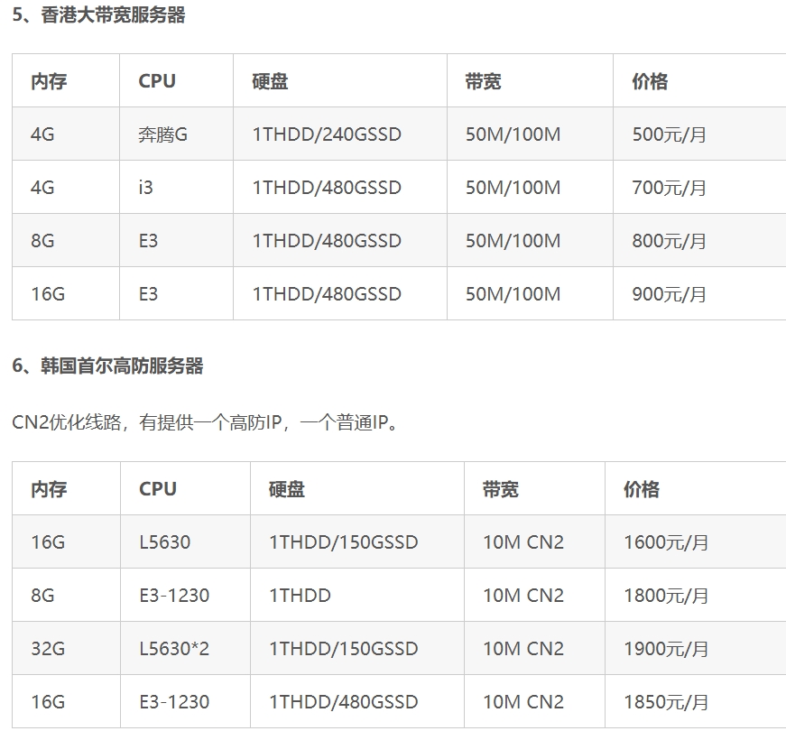Click "10M CN2" in the 1600元/月 row
The image size is (786, 731).
[523, 542]
